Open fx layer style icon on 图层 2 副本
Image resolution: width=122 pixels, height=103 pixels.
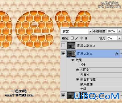[117, 54]
